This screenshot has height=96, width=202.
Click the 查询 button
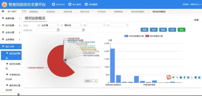[144, 30]
